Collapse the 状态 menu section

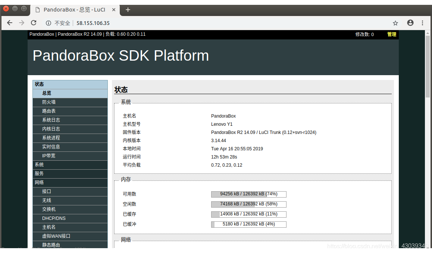pos(70,84)
